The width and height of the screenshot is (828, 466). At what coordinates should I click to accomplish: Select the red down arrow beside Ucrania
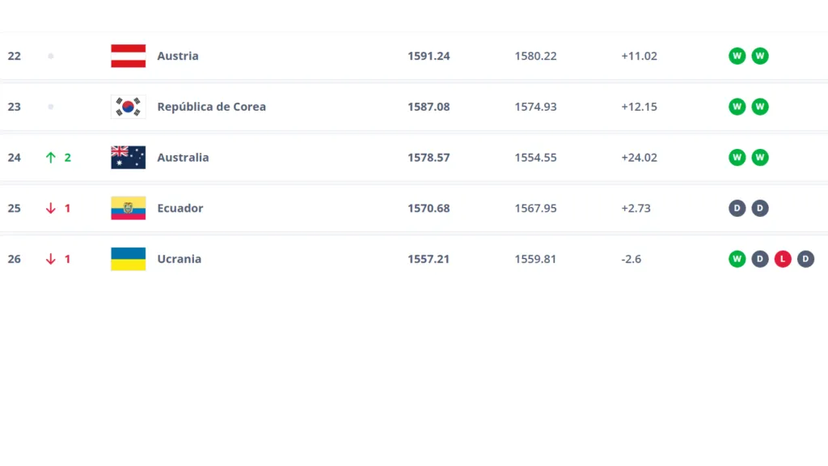(x=52, y=259)
